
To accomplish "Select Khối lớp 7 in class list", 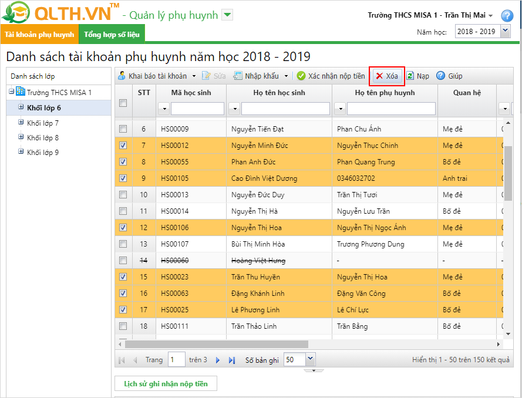I will 43,123.
